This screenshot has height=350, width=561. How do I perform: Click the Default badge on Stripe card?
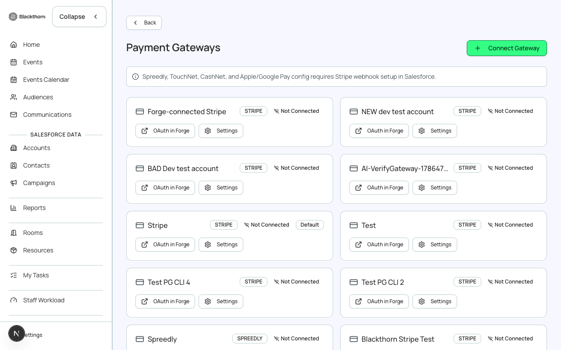click(x=310, y=225)
